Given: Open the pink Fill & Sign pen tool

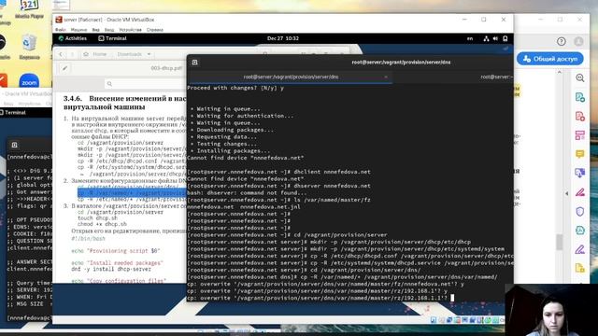Looking at the screenshot, I should (x=579, y=192).
